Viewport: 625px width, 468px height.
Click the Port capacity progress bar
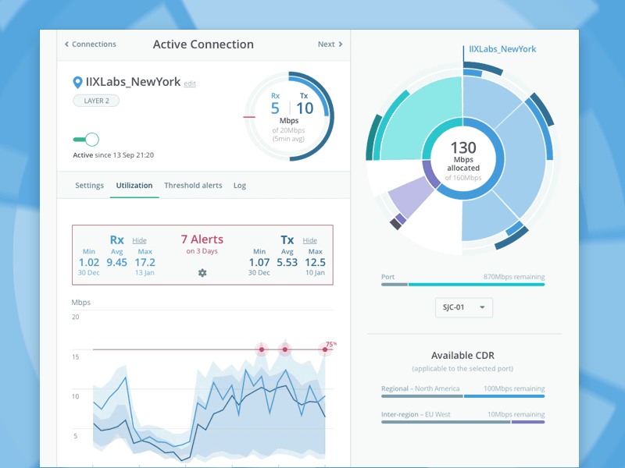pos(462,285)
